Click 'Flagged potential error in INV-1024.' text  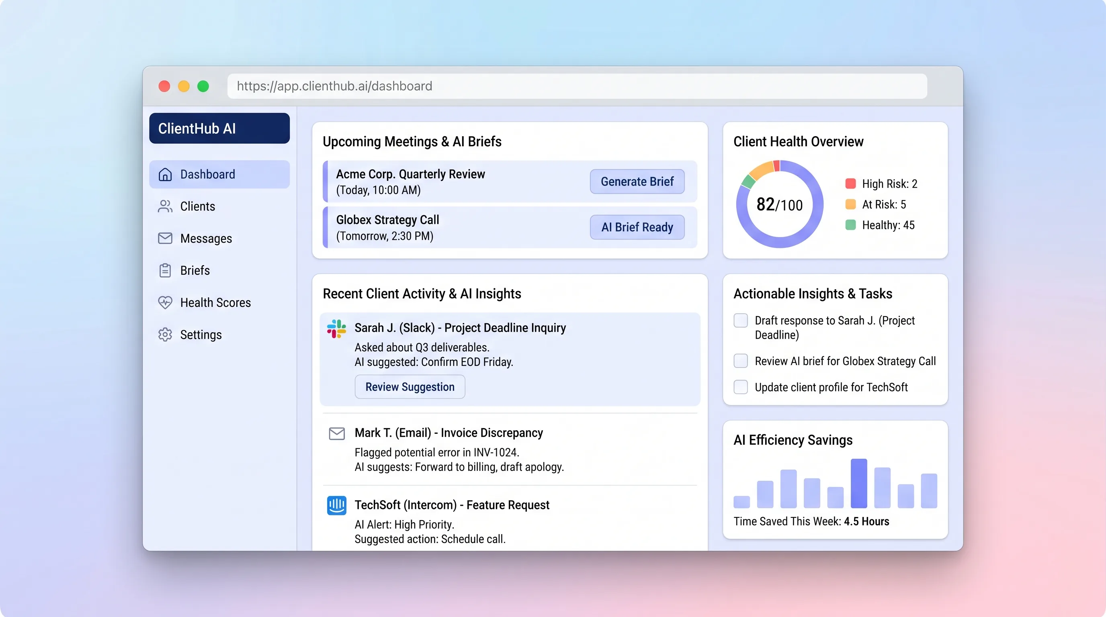click(436, 452)
